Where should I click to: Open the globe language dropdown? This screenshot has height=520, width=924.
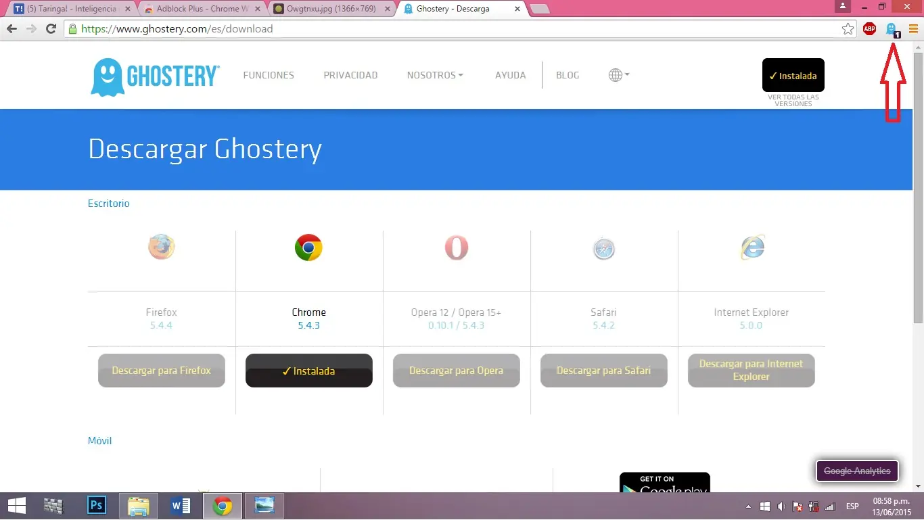(x=619, y=75)
